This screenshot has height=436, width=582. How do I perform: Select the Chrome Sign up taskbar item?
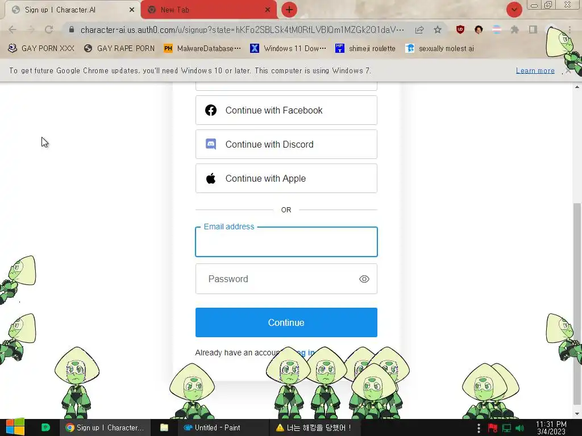coord(105,427)
